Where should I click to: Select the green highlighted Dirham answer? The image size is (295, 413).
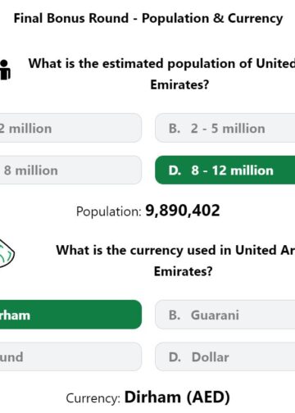click(70, 315)
